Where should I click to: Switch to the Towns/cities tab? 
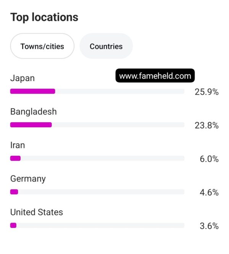pos(42,46)
